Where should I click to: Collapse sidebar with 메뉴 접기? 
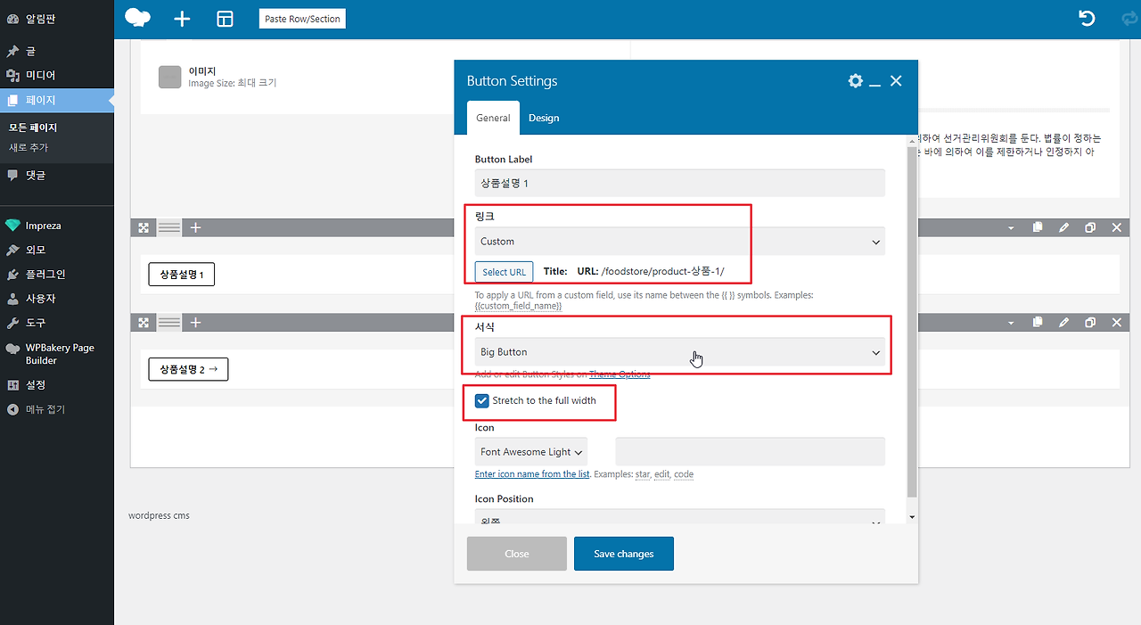tap(57, 410)
